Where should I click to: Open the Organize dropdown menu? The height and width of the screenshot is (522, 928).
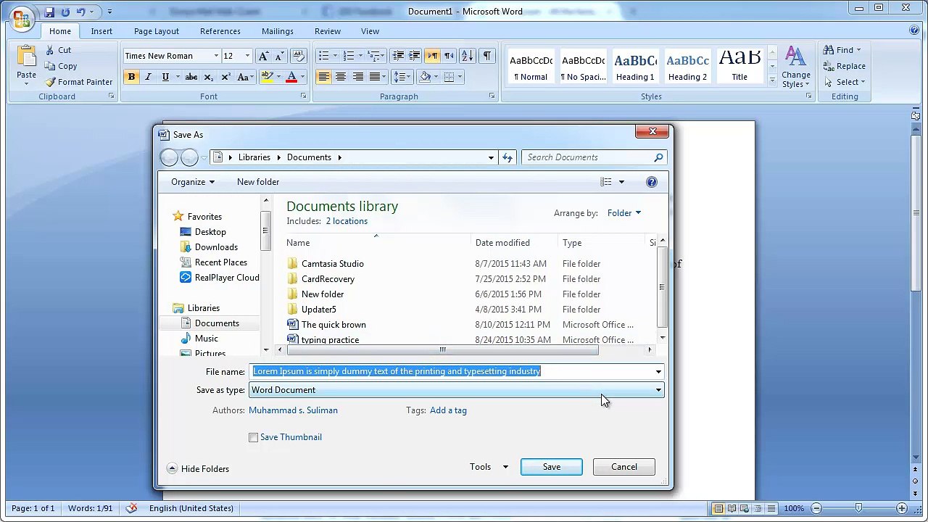(x=192, y=182)
